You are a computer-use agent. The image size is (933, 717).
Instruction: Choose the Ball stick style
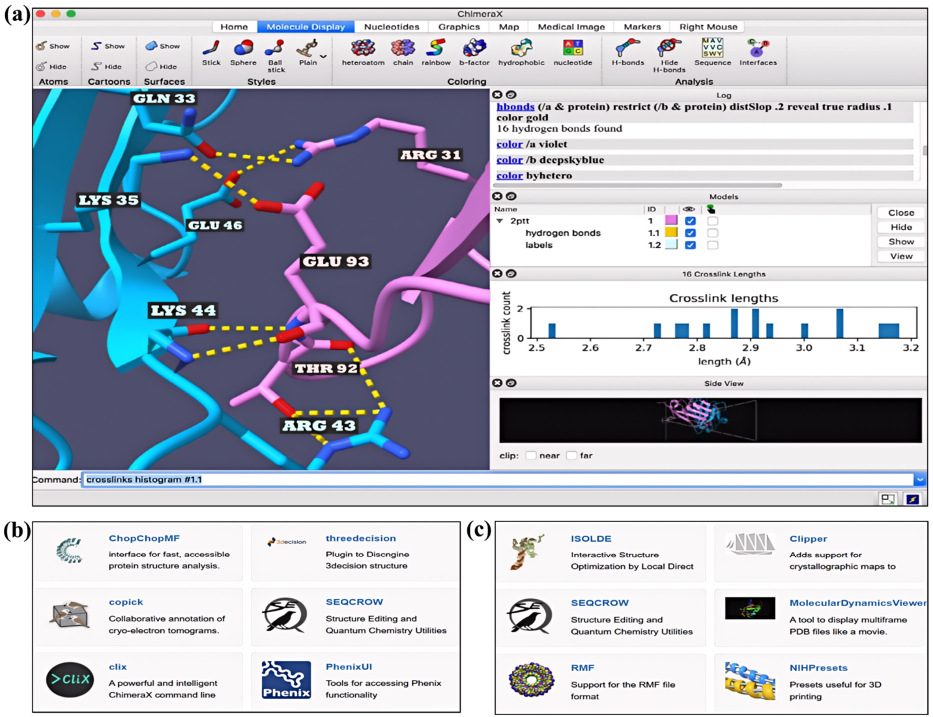[275, 48]
